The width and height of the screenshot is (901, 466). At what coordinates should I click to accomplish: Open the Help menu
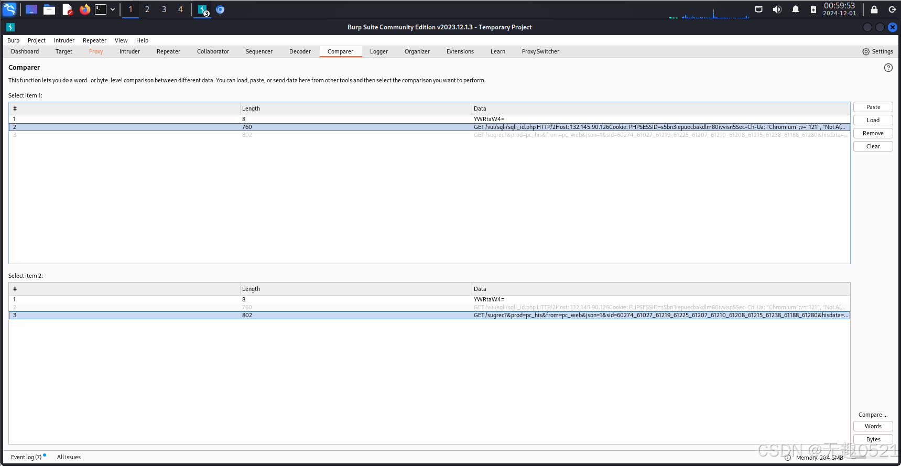point(142,40)
